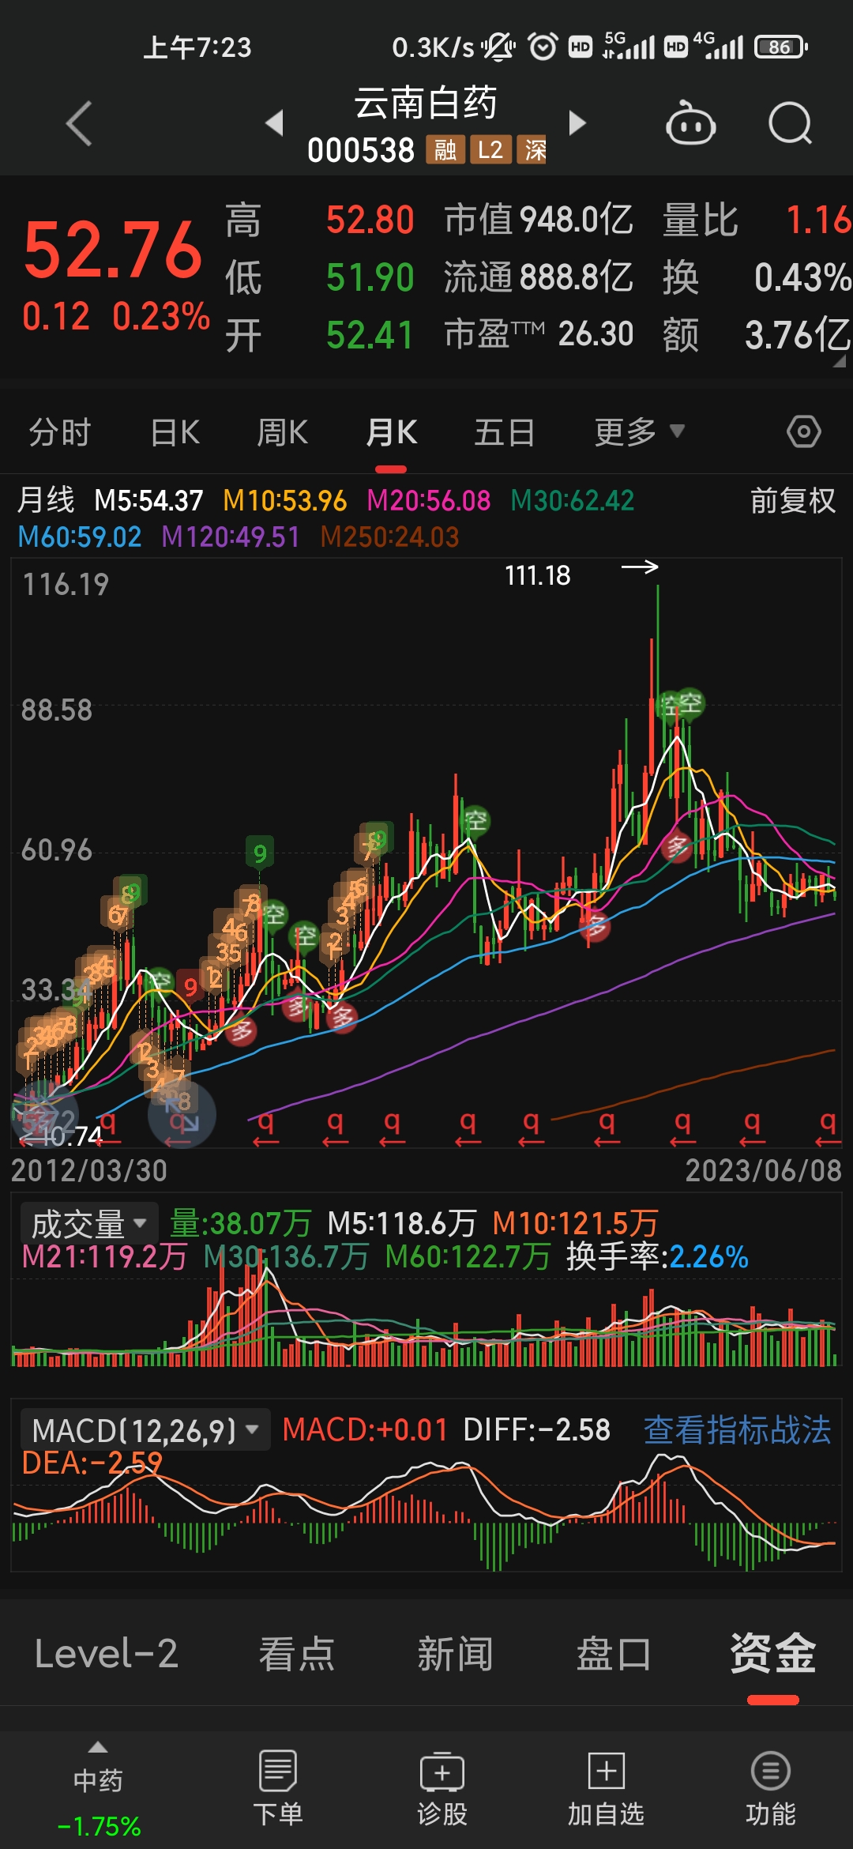Screen dimensions: 853x1849
Task: Expand quote details corner triangle
Action: coord(840,362)
